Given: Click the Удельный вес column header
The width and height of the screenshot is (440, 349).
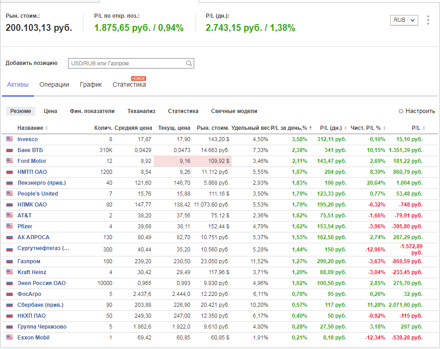Looking at the screenshot, I should tap(250, 128).
